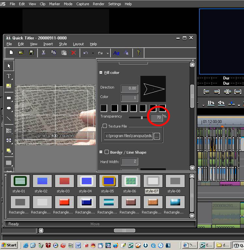Screen dimensions: 244x250
Task: Collapse the Border / Line Shape section
Action: (x=101, y=152)
